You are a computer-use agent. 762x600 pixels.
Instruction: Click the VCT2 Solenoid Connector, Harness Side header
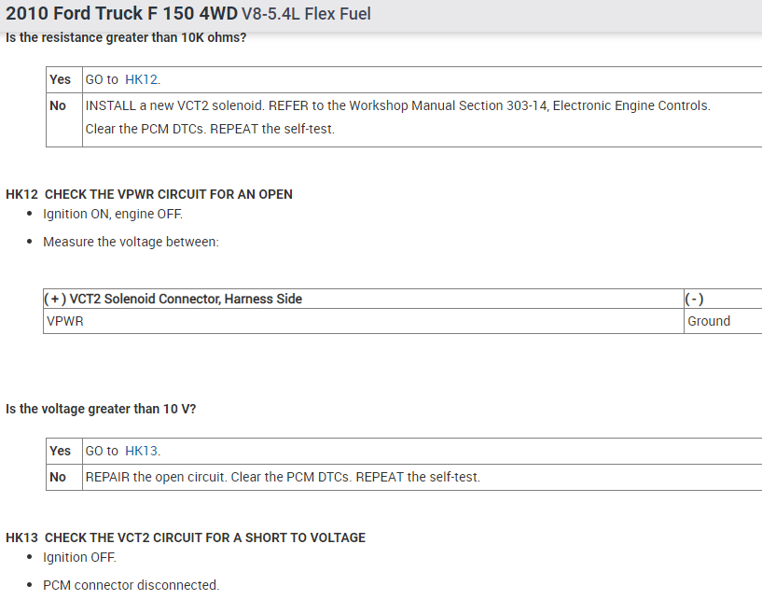click(173, 299)
